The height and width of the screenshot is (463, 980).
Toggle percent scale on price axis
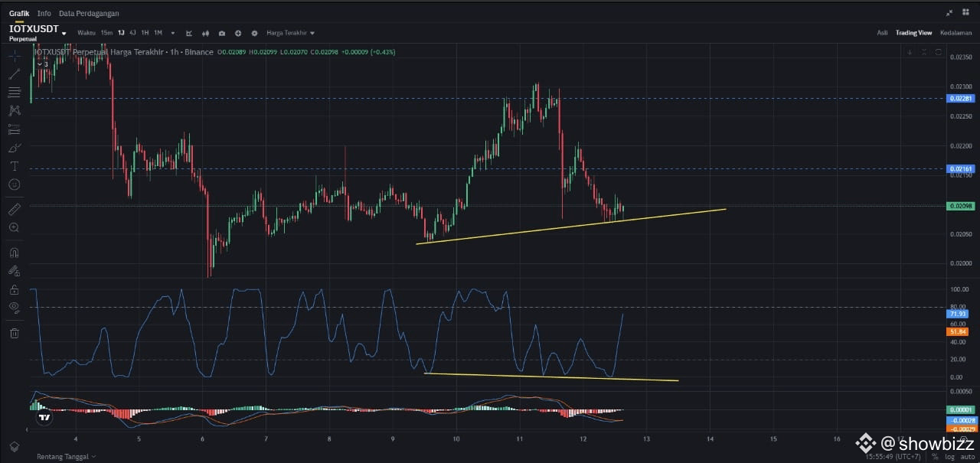tap(935, 457)
